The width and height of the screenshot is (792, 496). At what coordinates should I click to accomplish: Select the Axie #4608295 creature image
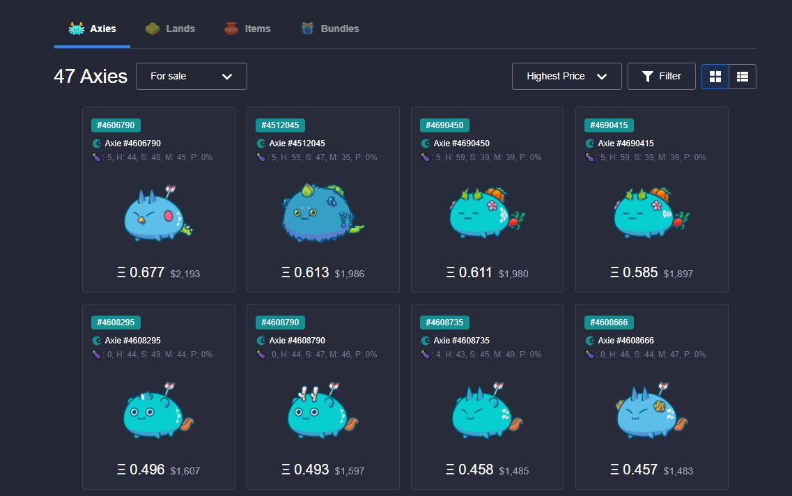coord(158,410)
